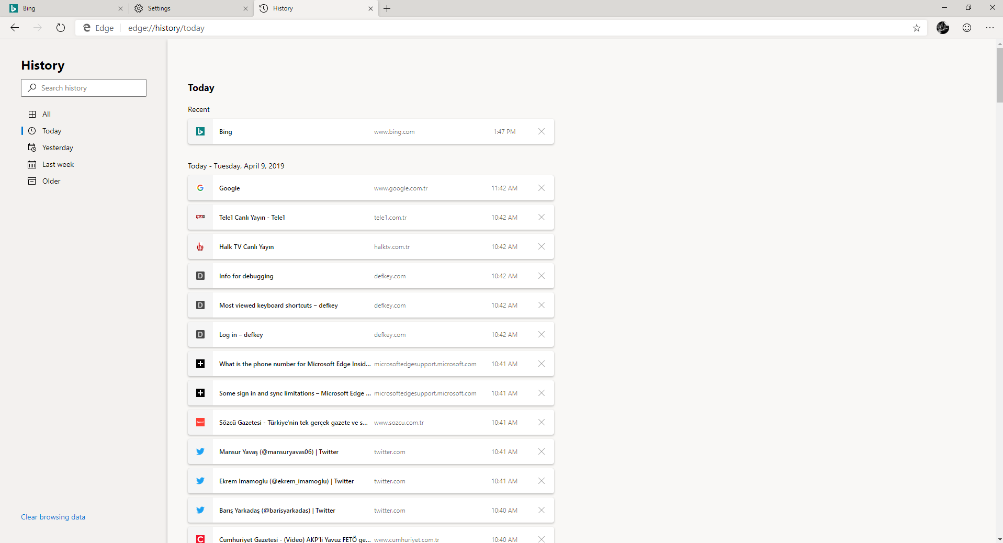Open the Google history link

coord(229,188)
